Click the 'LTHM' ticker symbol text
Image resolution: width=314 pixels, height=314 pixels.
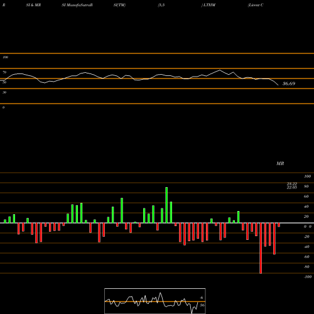(x=209, y=5)
